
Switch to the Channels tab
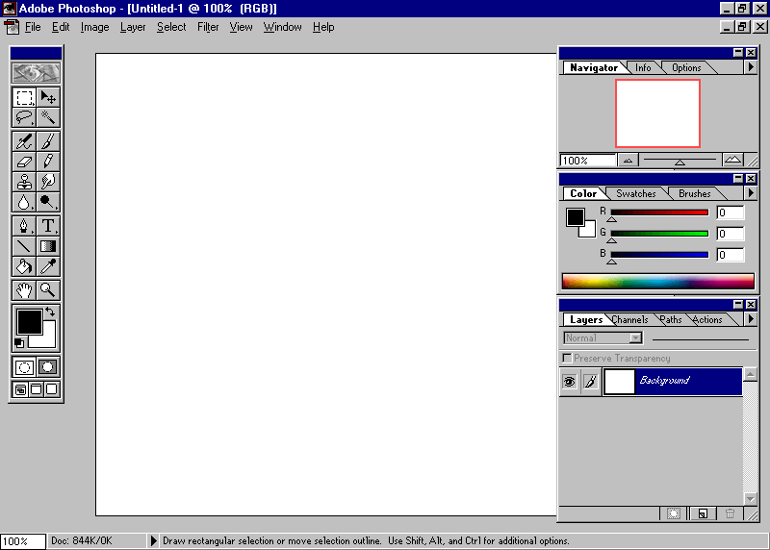pyautogui.click(x=629, y=319)
